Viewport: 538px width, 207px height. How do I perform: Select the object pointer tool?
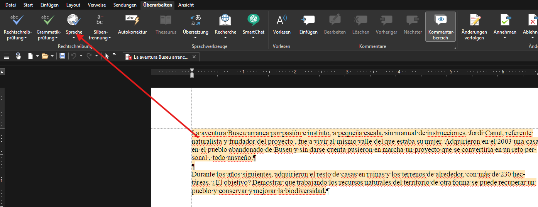tap(107, 56)
